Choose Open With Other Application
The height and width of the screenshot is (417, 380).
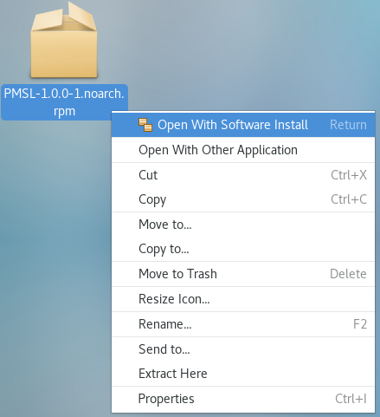click(243, 150)
